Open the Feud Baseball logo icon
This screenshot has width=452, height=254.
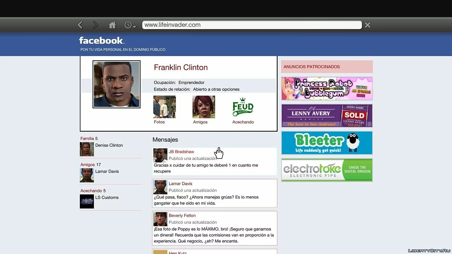[x=243, y=107]
